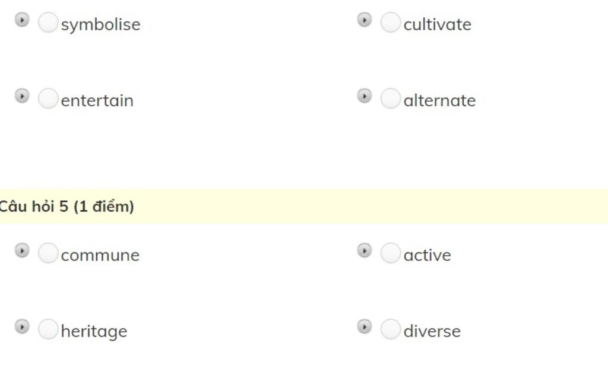Play audio for the word entertain
This screenshot has width=608, height=375.
pyautogui.click(x=22, y=96)
